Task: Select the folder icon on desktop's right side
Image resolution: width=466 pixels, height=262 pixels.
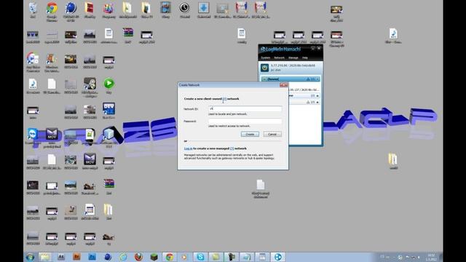Action: coord(393,159)
